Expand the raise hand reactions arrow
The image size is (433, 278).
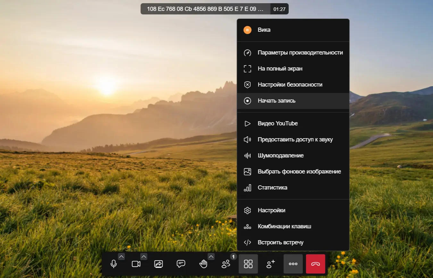pyautogui.click(x=211, y=257)
